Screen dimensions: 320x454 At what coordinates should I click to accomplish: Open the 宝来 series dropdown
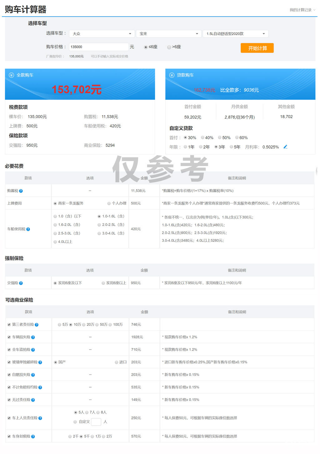pos(169,34)
